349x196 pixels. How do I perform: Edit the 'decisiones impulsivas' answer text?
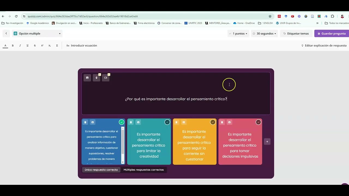[240, 145]
